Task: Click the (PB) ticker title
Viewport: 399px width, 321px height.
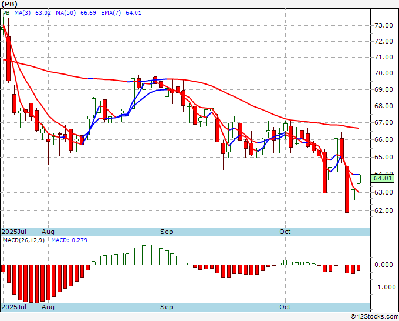Action: [9, 4]
